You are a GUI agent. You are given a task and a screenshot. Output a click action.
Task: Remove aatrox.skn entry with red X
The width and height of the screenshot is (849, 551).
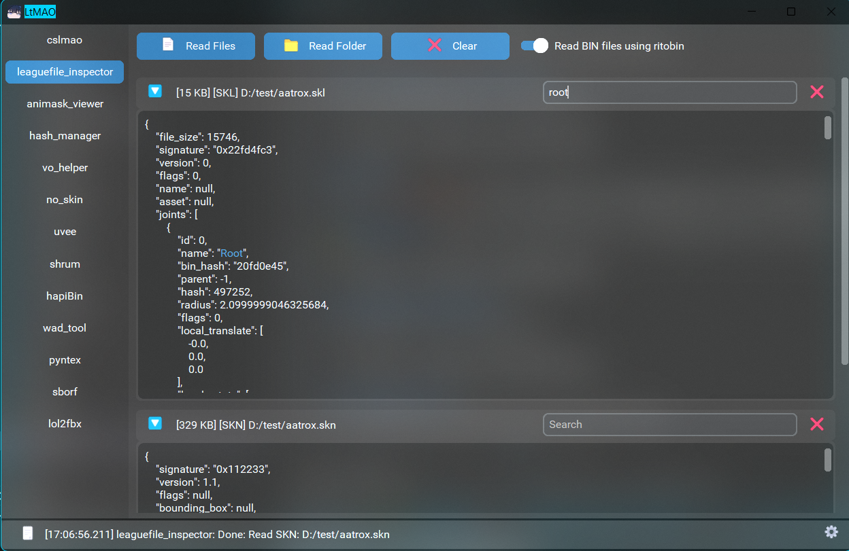817,424
